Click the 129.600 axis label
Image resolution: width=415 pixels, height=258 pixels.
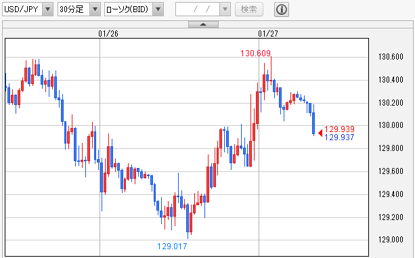[391, 171]
